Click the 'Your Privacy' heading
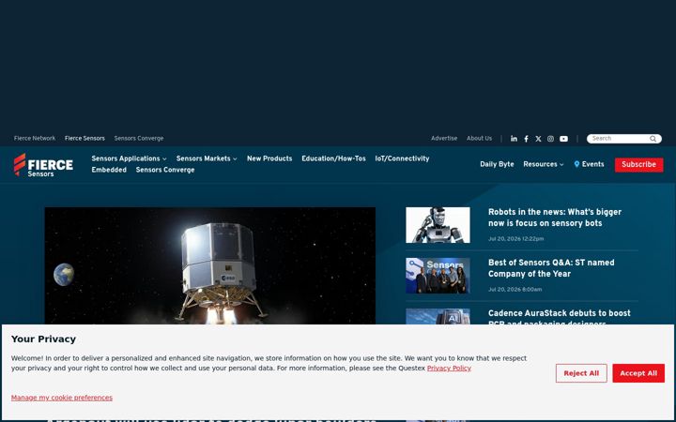 pyautogui.click(x=43, y=339)
